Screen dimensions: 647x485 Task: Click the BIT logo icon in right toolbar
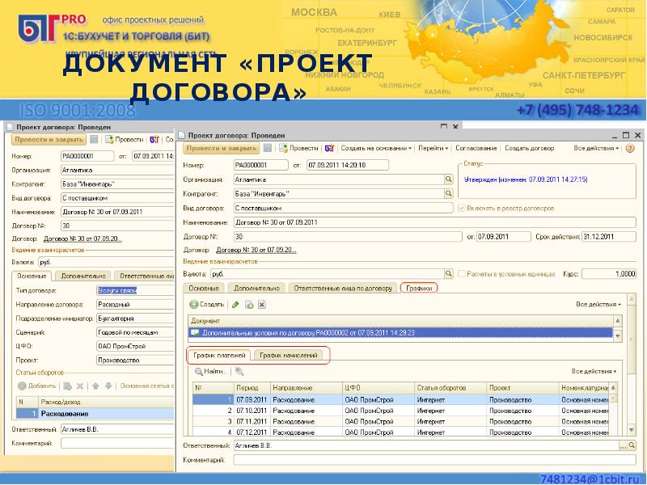329,149
